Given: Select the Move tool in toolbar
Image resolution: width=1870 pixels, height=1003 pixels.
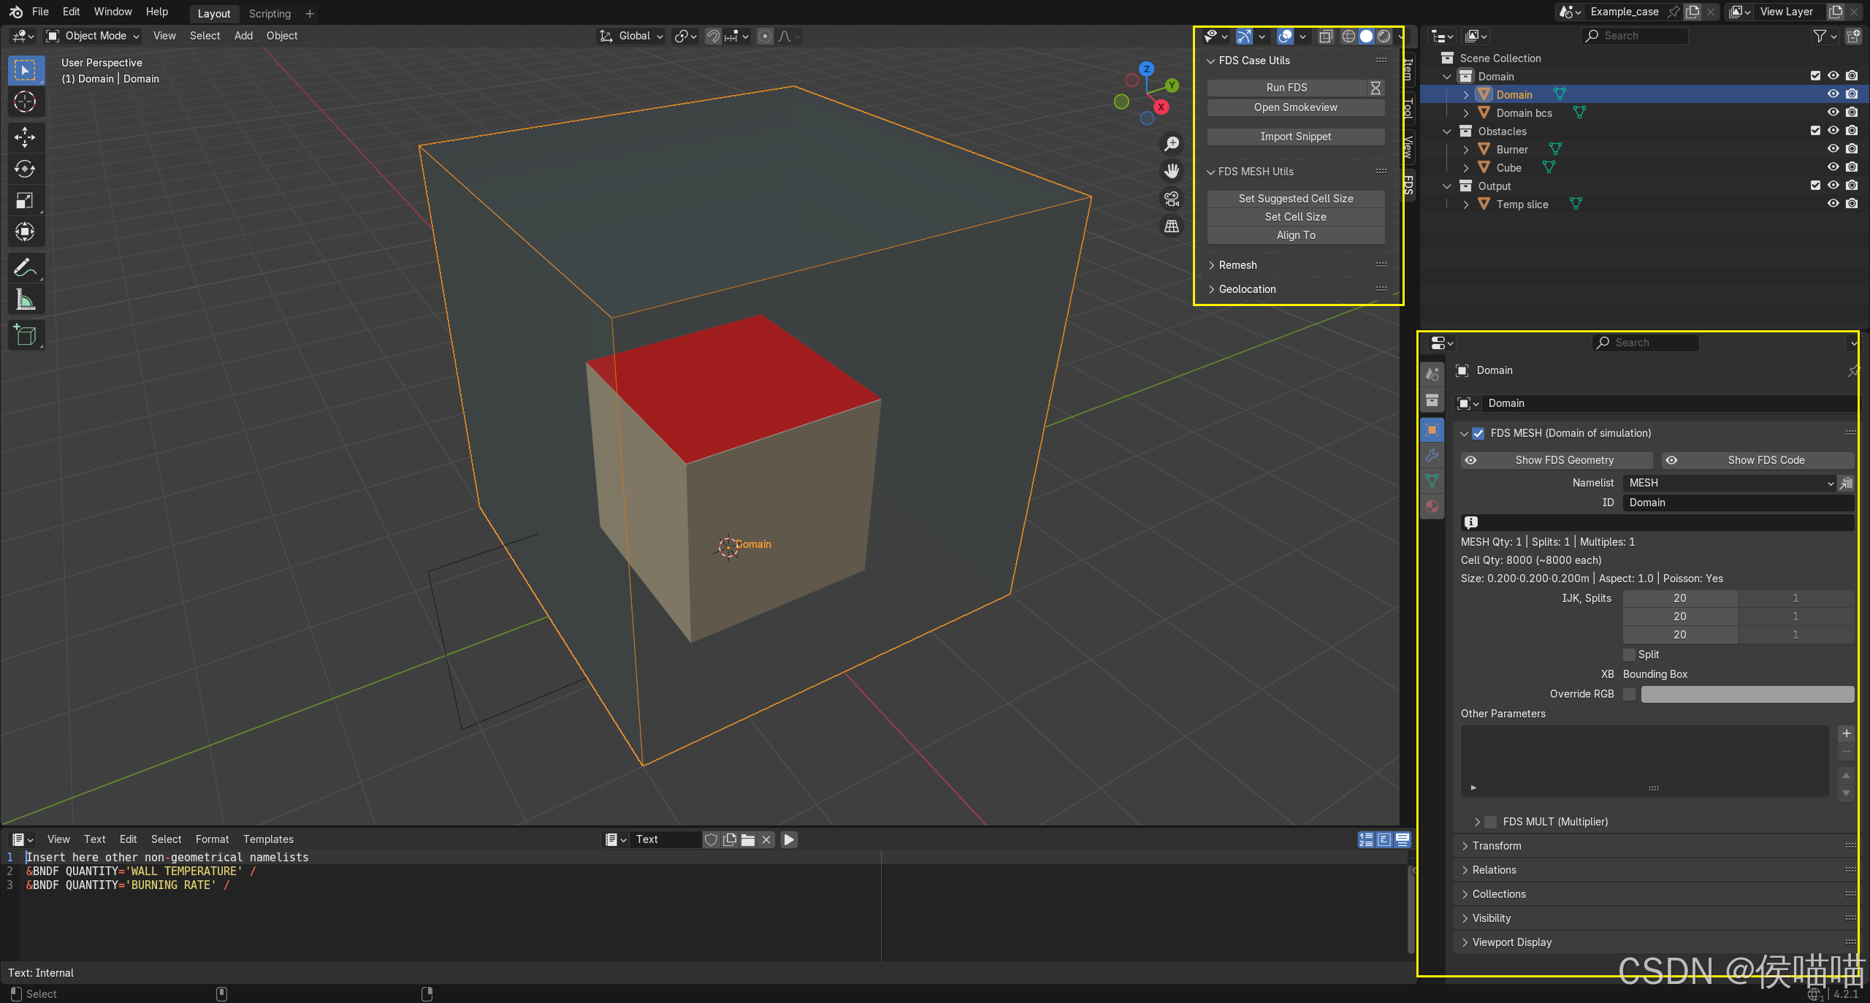Looking at the screenshot, I should (x=25, y=137).
